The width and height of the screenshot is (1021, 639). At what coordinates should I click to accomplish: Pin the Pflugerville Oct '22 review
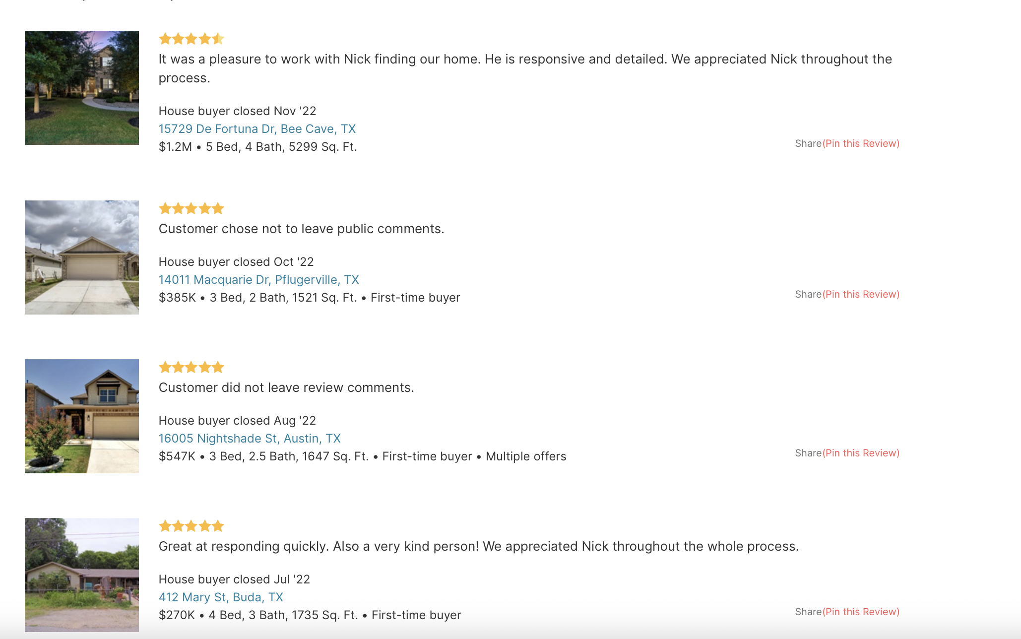pyautogui.click(x=861, y=295)
